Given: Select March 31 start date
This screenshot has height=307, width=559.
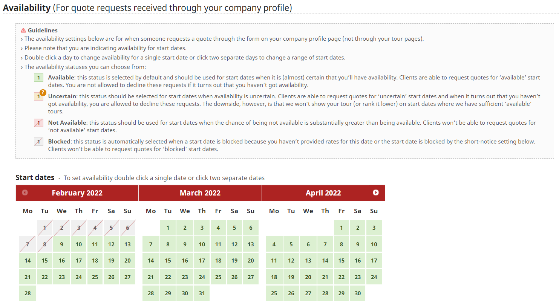Looking at the screenshot, I should pyautogui.click(x=202, y=293).
